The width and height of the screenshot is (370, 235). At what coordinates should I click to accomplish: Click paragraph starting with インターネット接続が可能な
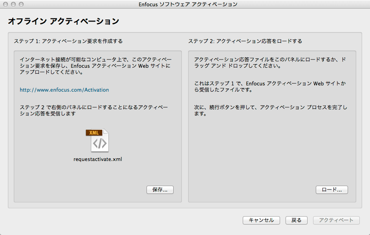click(95, 66)
